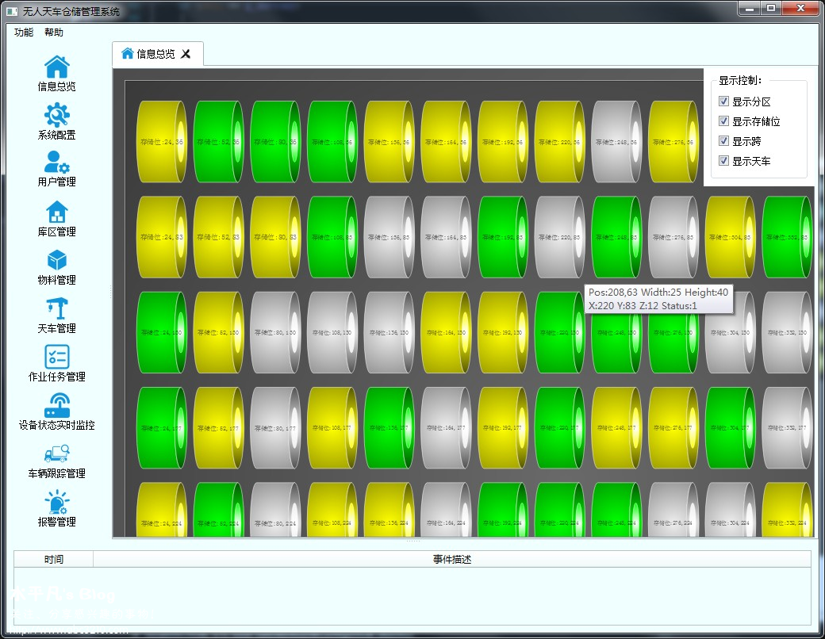Click the 事件描述 column header
Screen dimensions: 825x639
coord(451,560)
